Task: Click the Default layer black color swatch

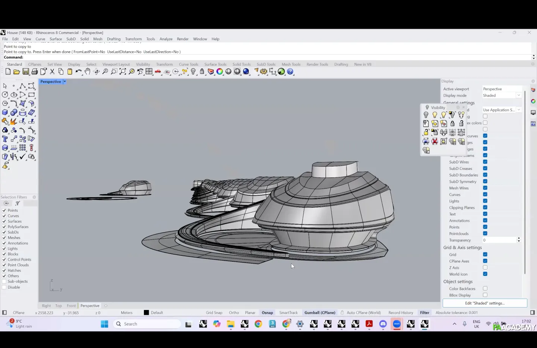Action: 146,313
